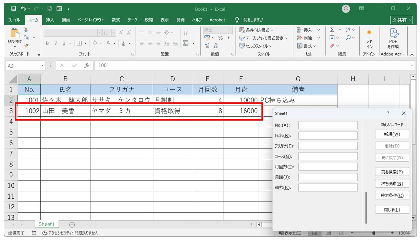The image size is (420, 240).
Task: Click the font color A icon
Action: 108,43
